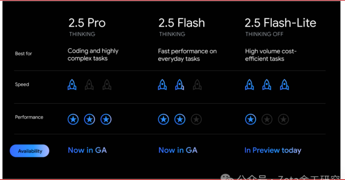Viewport: 345px width, 180px height.
Task: Select the second blue star for 2.5 Flash
Action: [180, 119]
